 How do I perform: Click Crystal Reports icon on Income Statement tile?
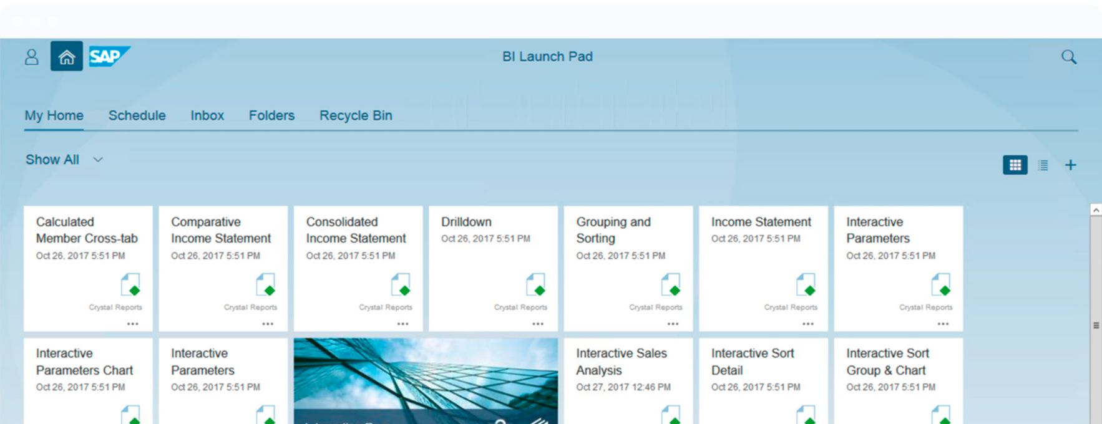pyautogui.click(x=805, y=285)
